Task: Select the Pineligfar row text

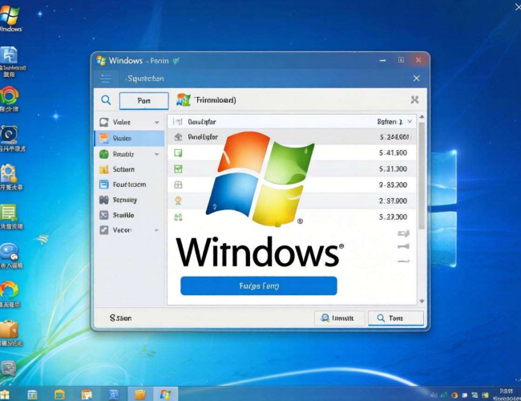Action: [x=203, y=136]
